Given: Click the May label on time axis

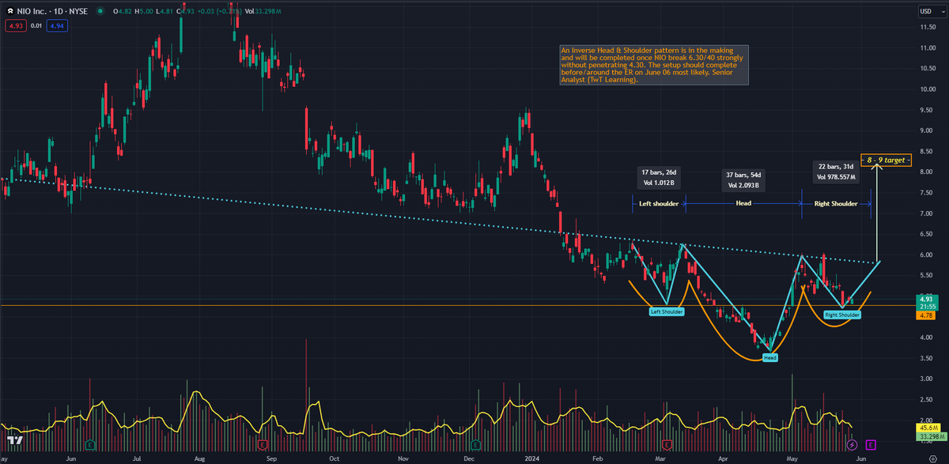Looking at the screenshot, I should pos(792,458).
